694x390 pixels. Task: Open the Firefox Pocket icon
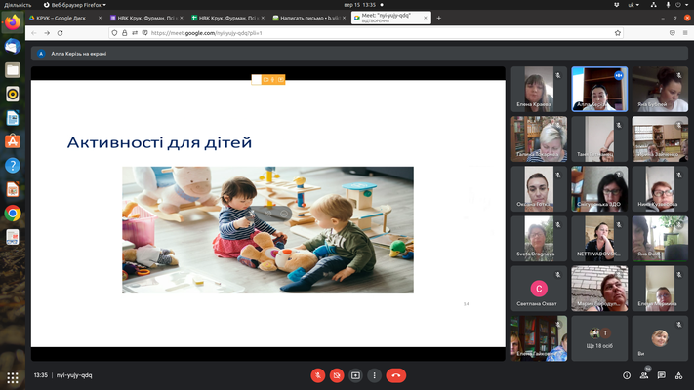click(x=673, y=33)
